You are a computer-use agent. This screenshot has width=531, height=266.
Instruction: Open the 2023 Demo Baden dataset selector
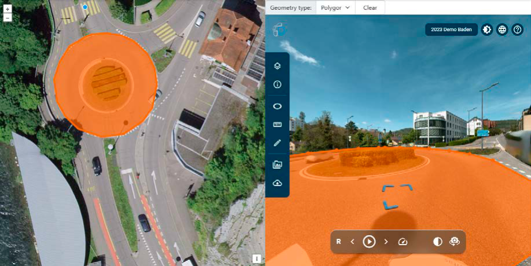[x=451, y=29]
